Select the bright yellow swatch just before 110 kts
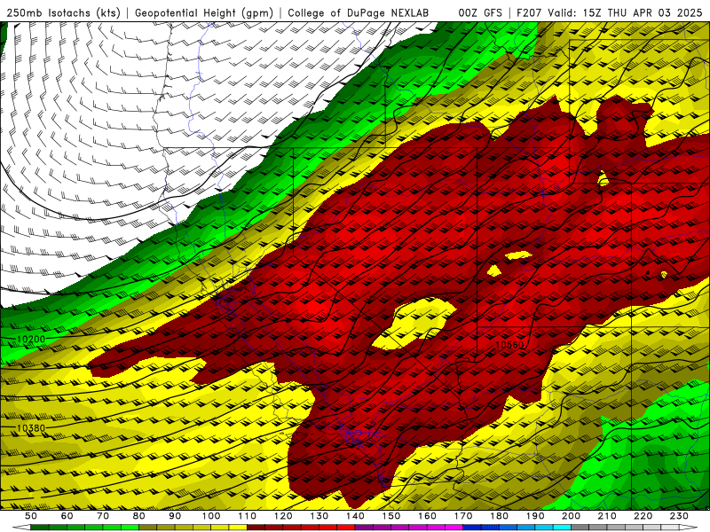The image size is (710, 532). 238,528
